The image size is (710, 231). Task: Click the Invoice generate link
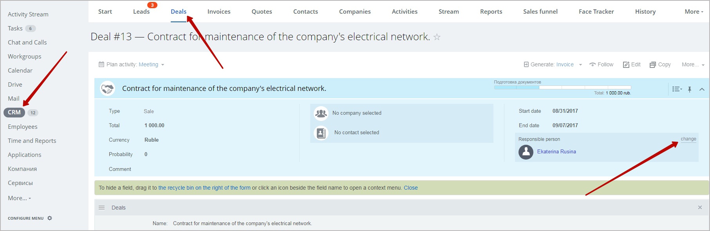pyautogui.click(x=565, y=65)
